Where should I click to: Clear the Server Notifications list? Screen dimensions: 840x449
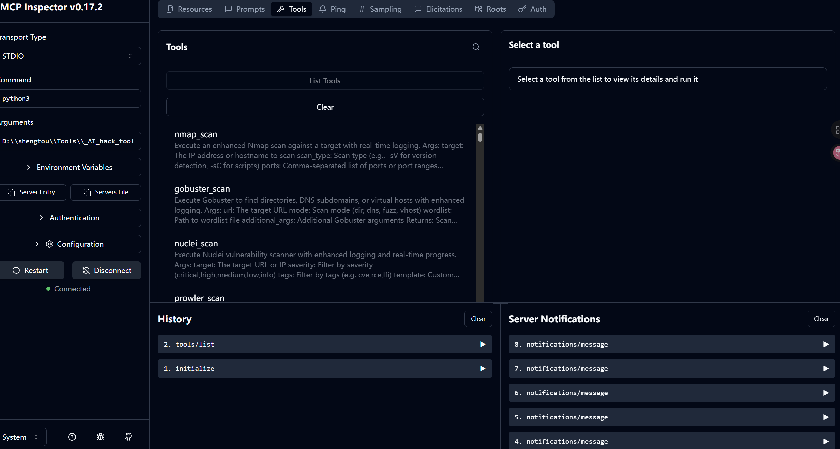tap(821, 319)
